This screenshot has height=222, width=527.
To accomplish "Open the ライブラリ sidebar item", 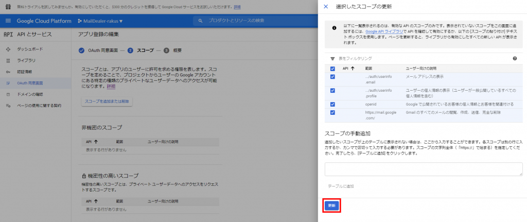I will [x=26, y=61].
